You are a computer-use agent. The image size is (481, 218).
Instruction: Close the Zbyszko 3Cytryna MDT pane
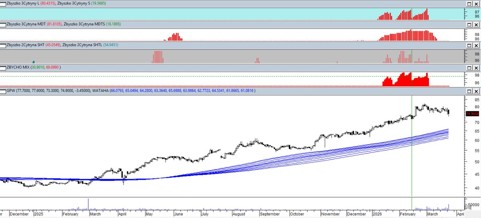coord(476,24)
